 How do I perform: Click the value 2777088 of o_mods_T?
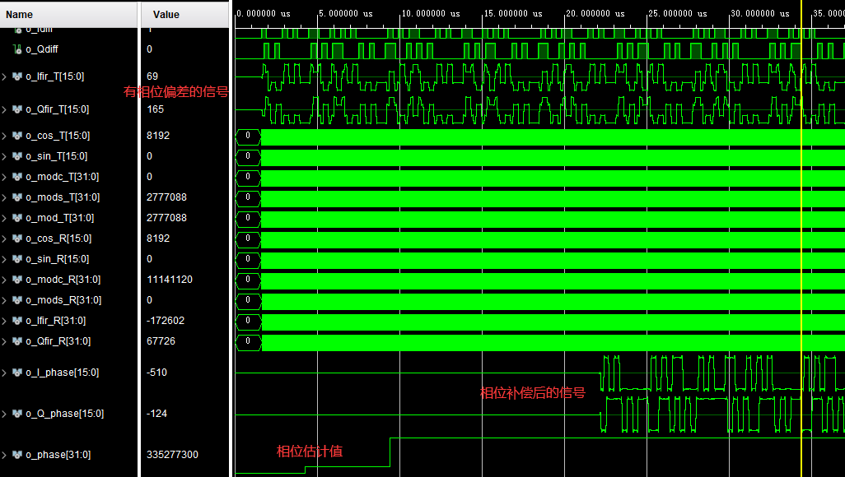pos(166,197)
